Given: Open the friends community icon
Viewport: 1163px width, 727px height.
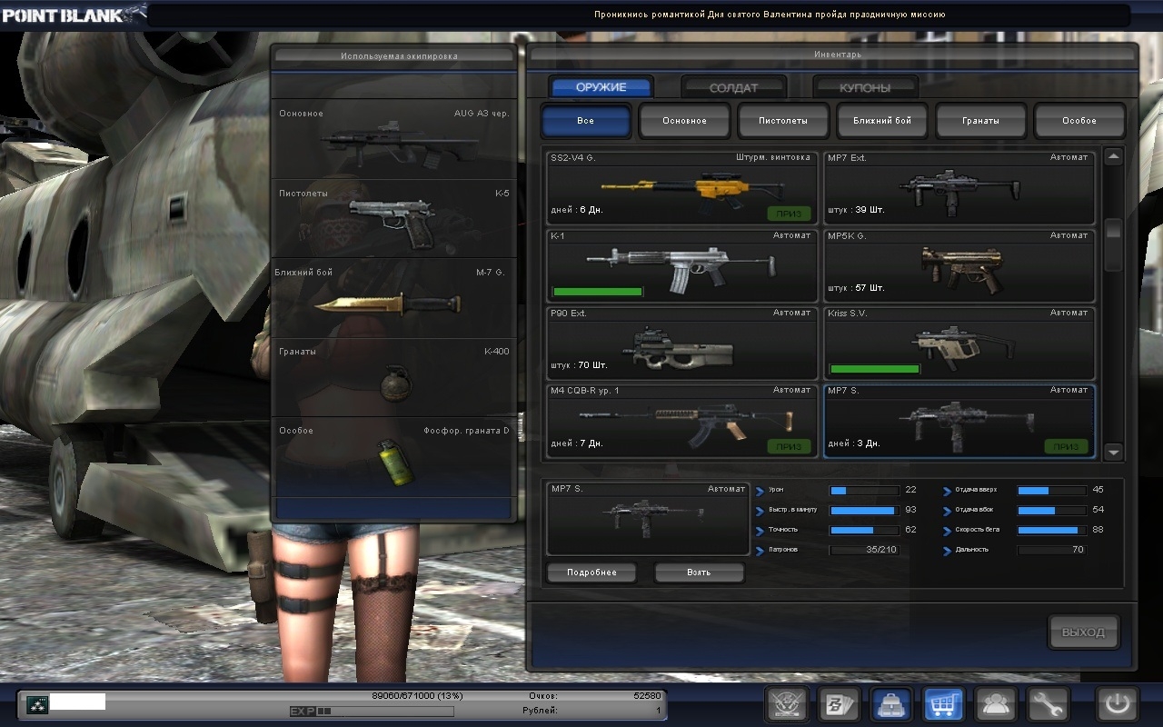Looking at the screenshot, I should pos(996,704).
